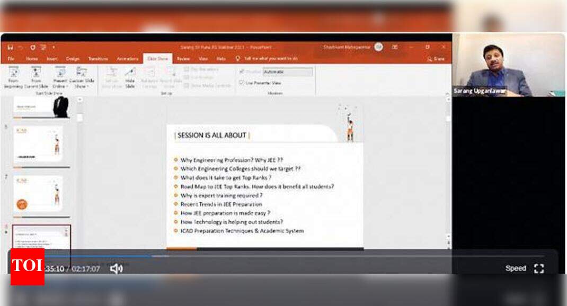
Task: Click the Save icon in the title bar
Action: [11, 47]
